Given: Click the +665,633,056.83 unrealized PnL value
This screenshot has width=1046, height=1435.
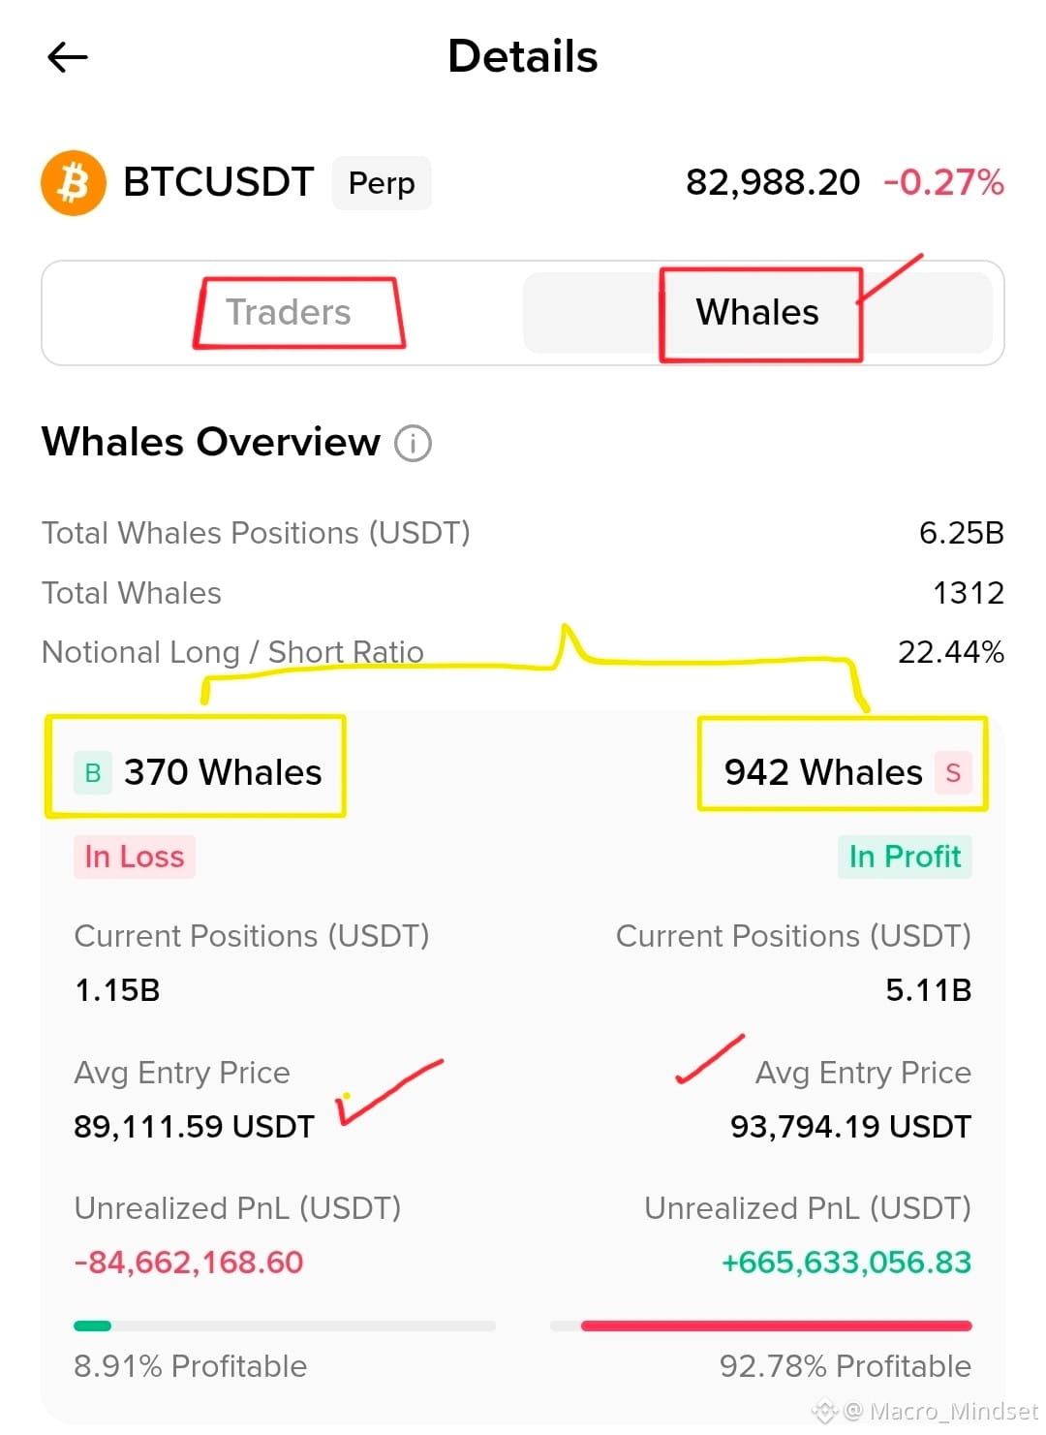Looking at the screenshot, I should pos(846,1263).
